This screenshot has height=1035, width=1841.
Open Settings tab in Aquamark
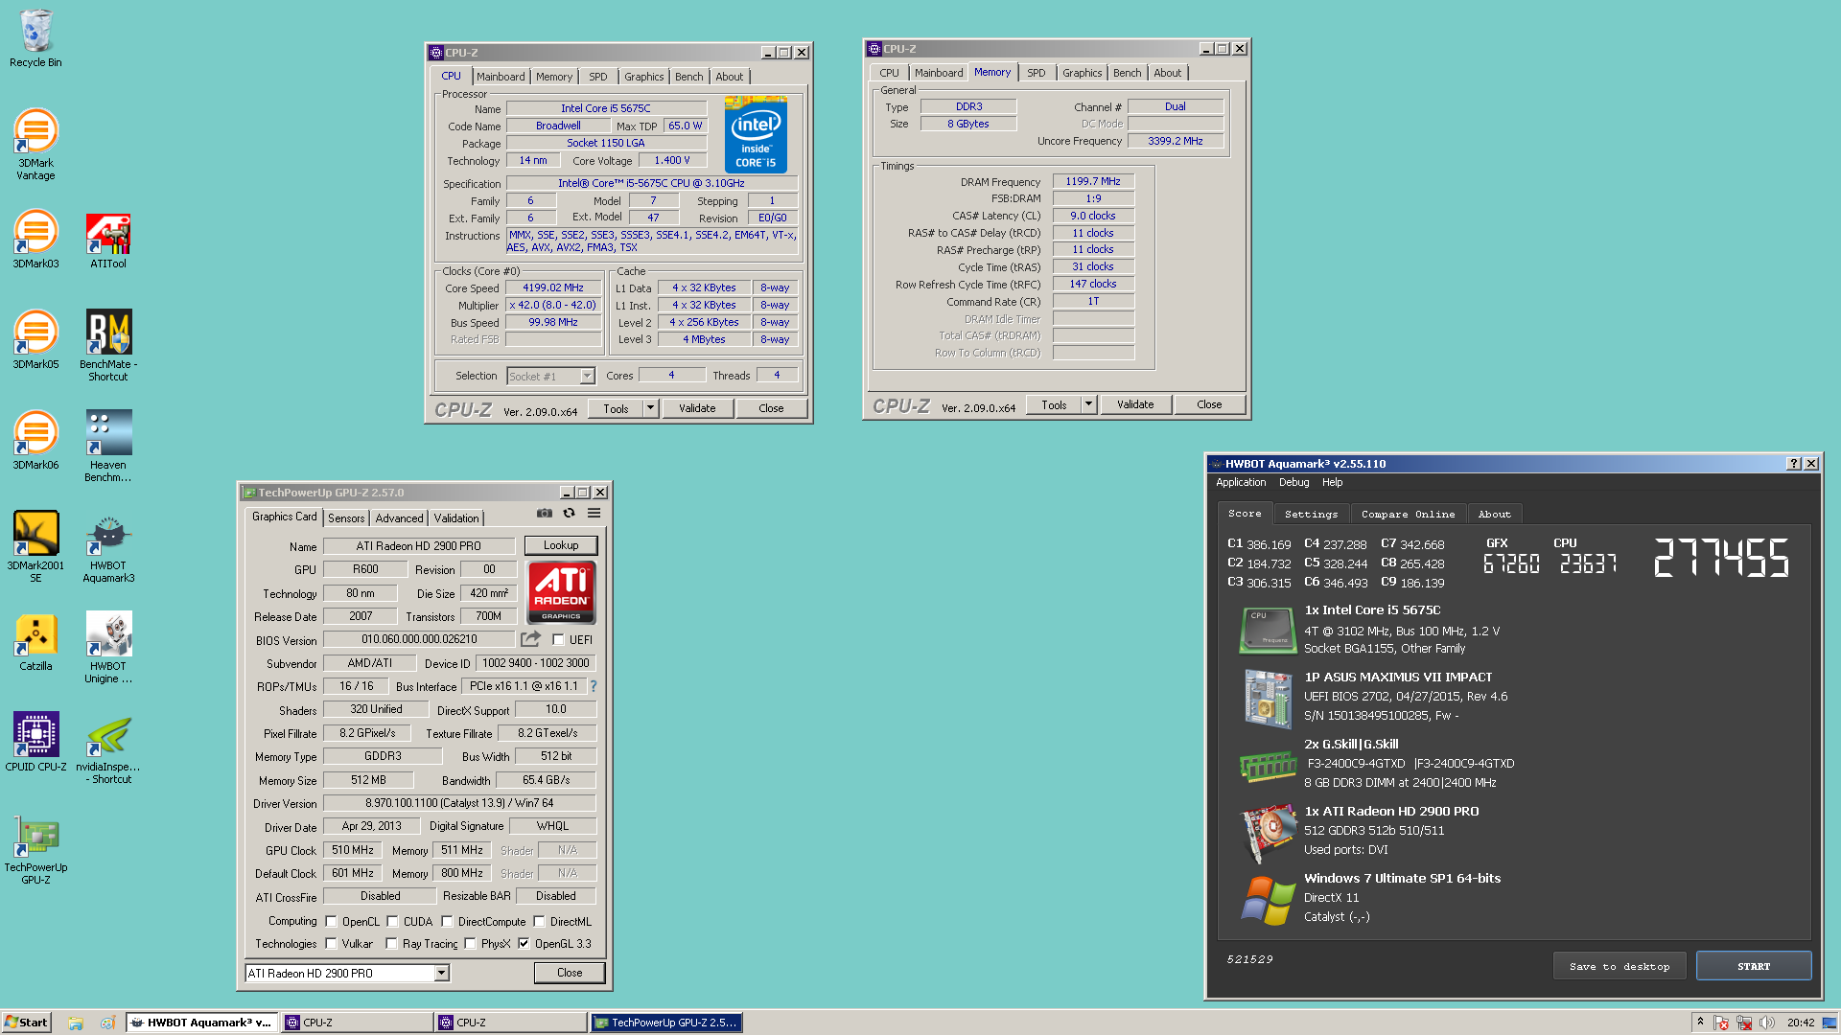point(1311,515)
